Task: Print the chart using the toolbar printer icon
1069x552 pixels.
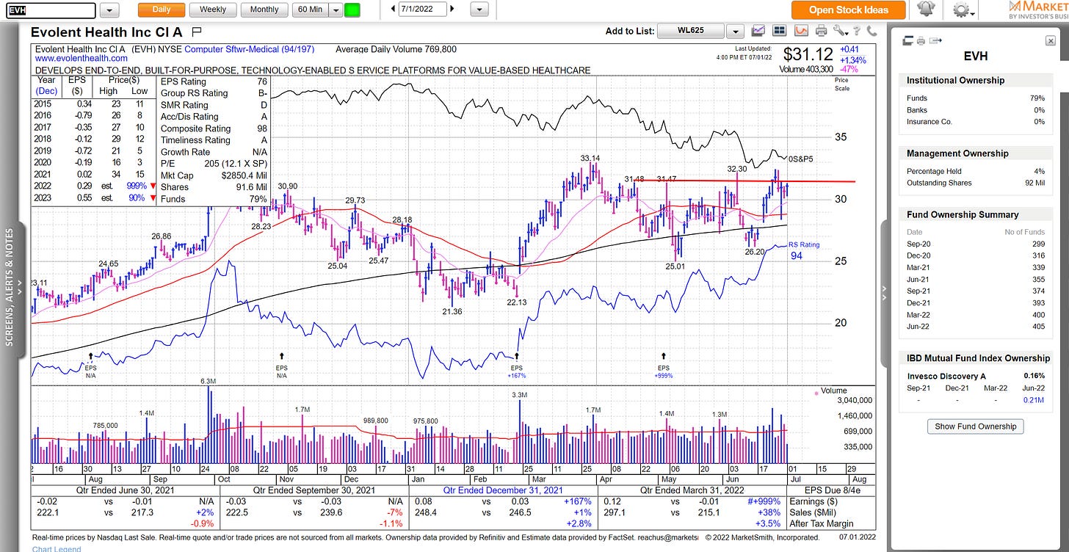Action: tap(822, 31)
